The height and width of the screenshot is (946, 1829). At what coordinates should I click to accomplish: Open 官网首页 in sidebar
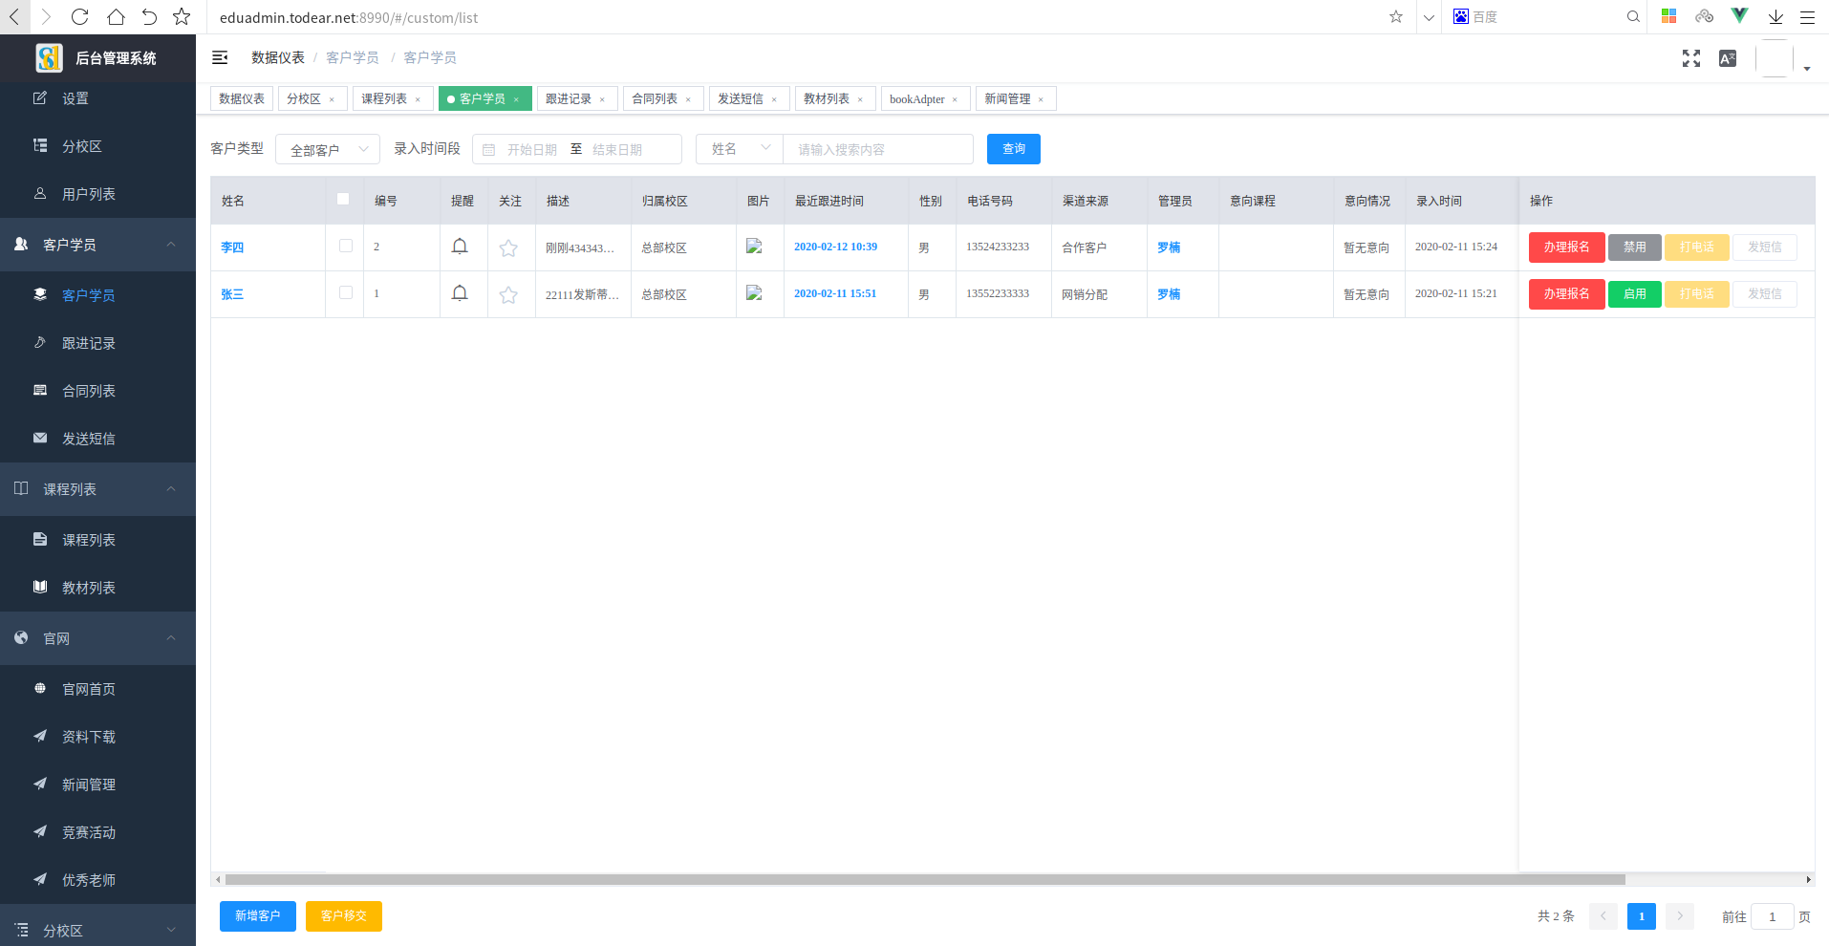(97, 689)
